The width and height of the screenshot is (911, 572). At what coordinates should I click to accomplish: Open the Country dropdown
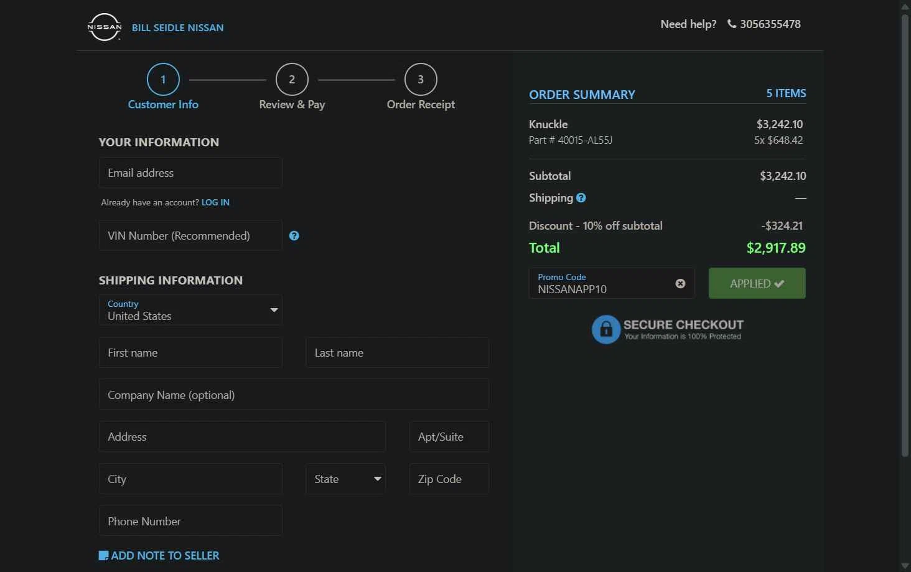click(x=190, y=310)
